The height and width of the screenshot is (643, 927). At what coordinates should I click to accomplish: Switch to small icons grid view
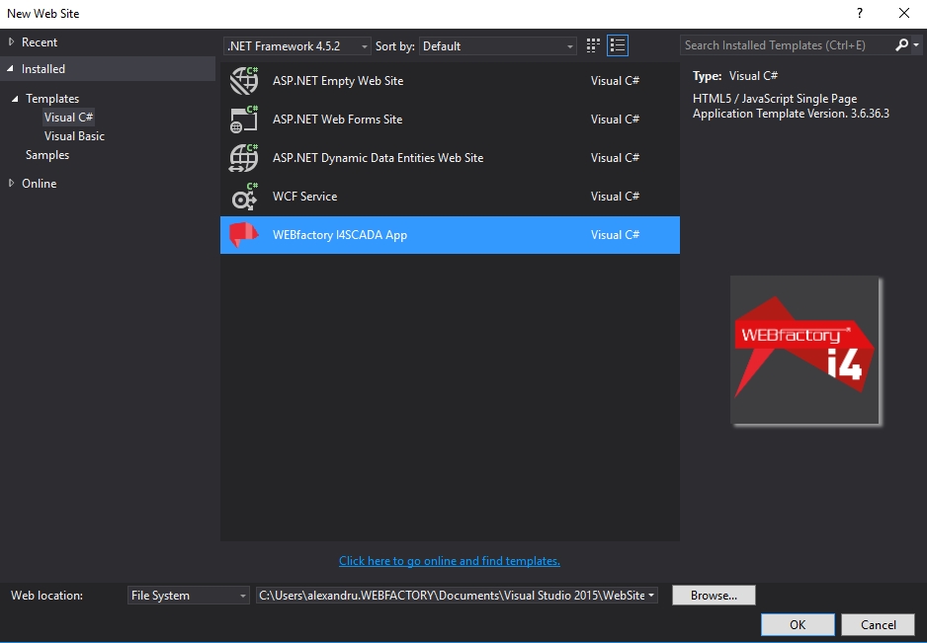593,45
